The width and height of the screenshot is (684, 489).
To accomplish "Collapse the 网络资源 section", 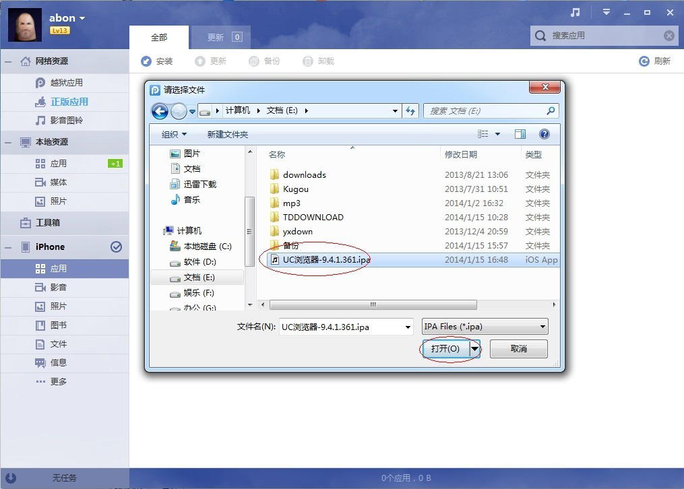I will (8, 61).
